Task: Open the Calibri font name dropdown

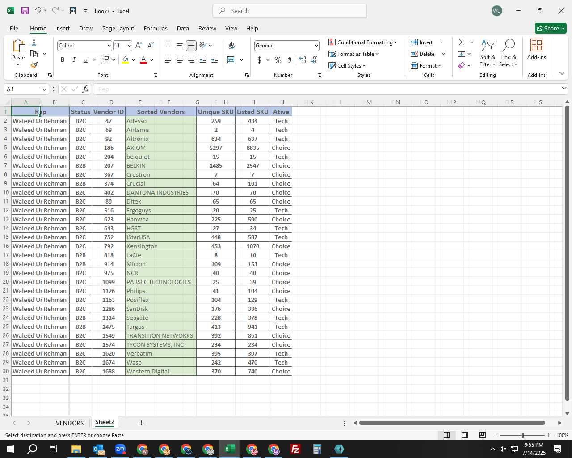Action: click(x=109, y=46)
